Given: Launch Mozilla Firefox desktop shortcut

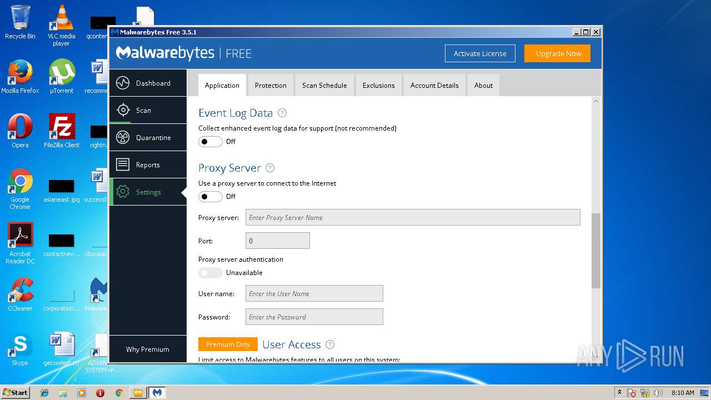Looking at the screenshot, I should point(20,77).
